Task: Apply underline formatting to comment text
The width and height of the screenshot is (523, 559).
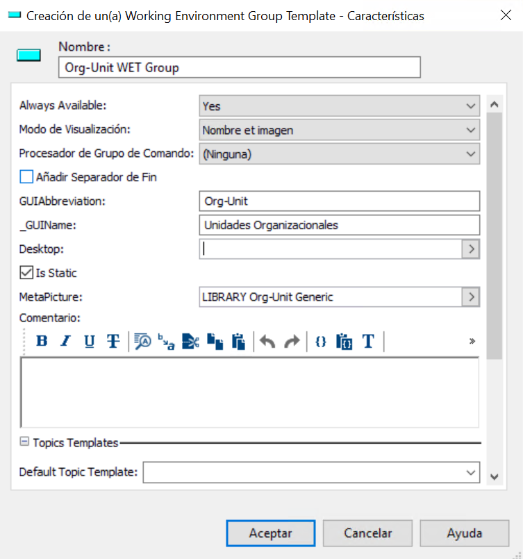Action: click(90, 341)
